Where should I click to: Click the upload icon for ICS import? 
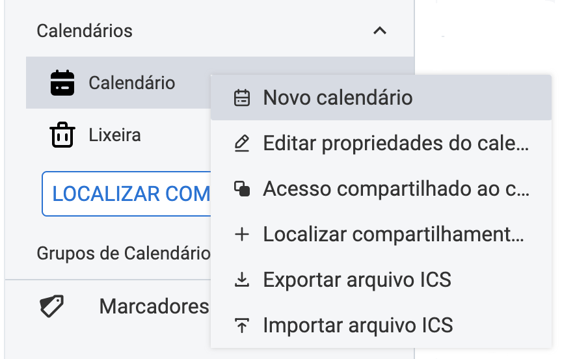[x=242, y=325]
